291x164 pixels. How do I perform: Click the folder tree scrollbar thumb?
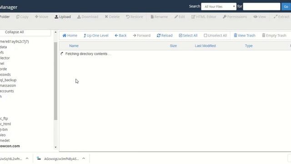pyautogui.click(x=55, y=81)
